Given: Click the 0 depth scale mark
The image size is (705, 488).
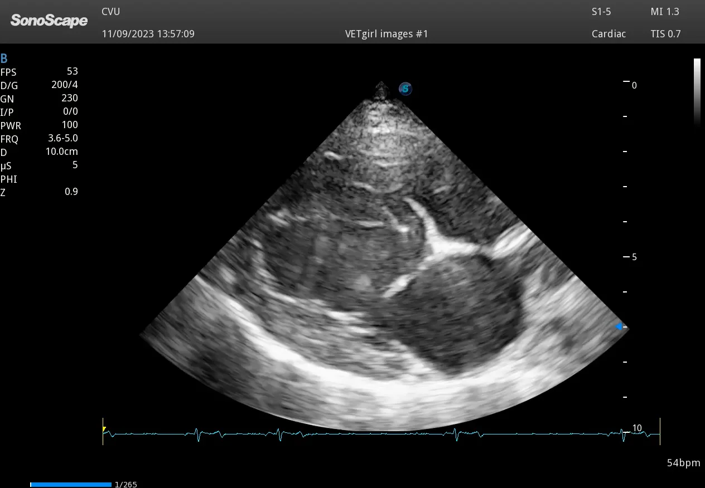Looking at the screenshot, I should coord(634,85).
